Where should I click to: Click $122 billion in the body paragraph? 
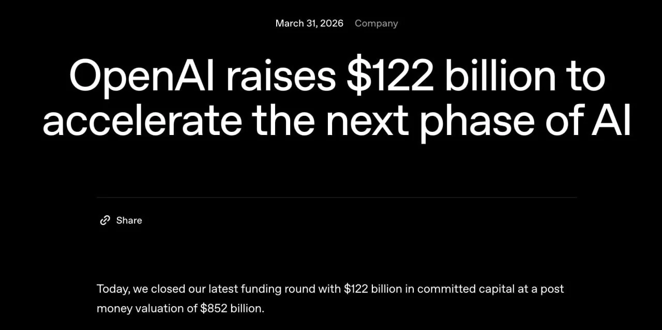373,289
